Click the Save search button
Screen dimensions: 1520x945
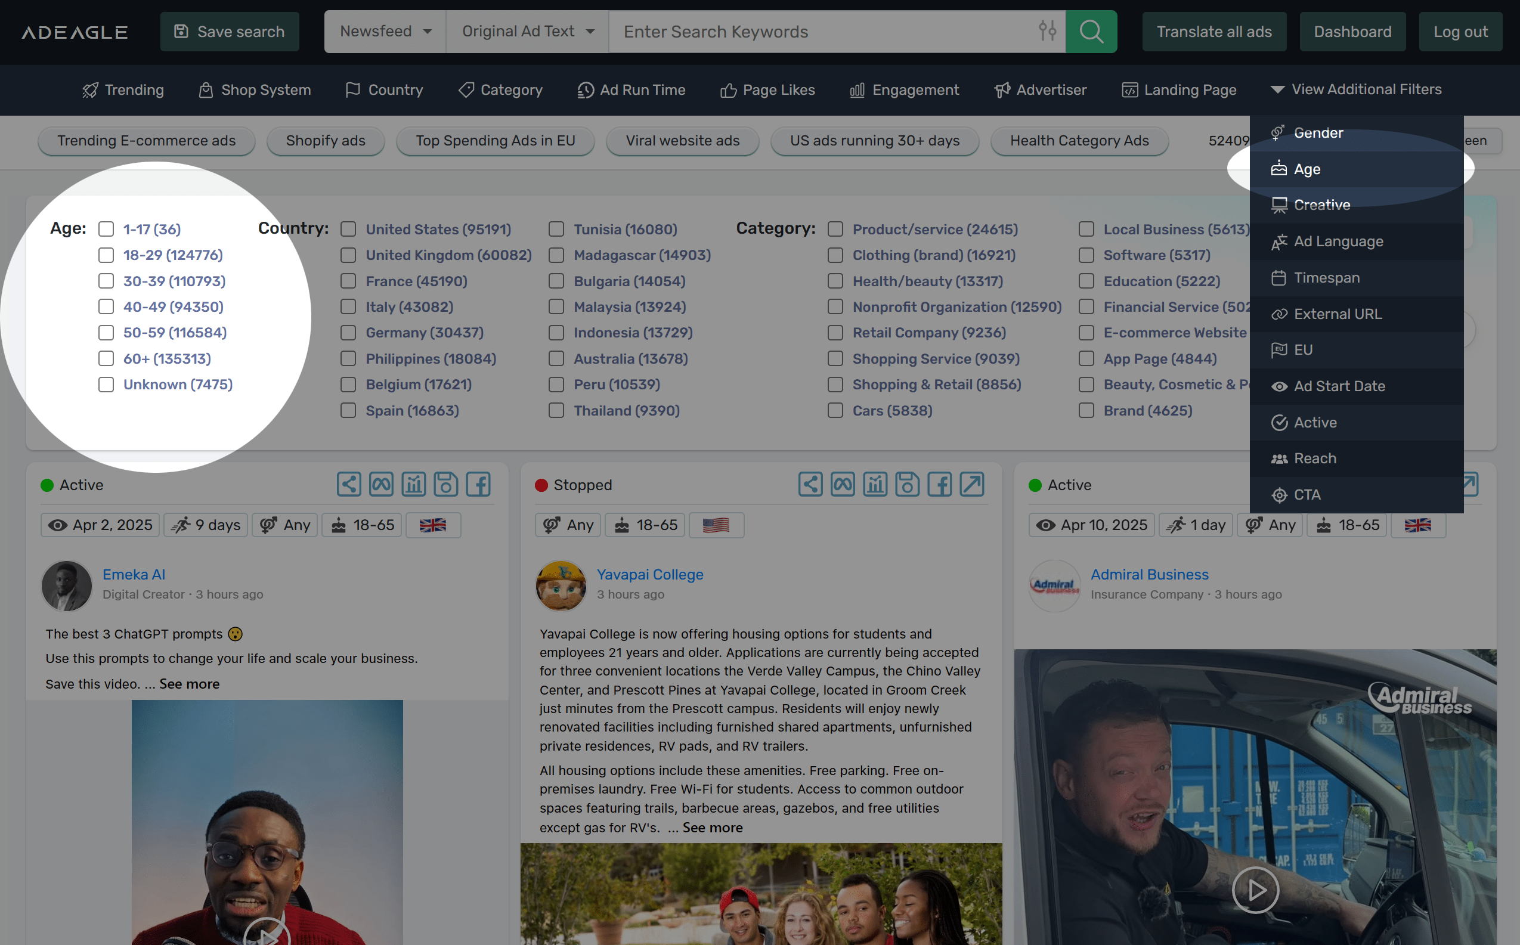pos(230,31)
